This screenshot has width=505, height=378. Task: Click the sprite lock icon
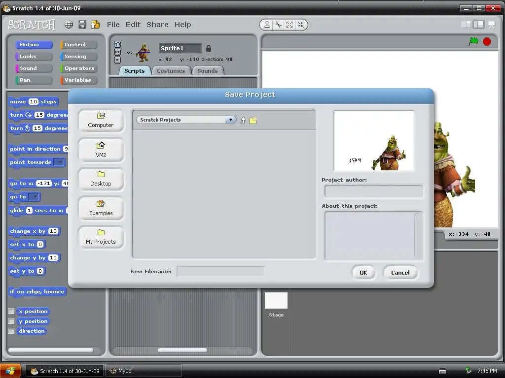click(x=209, y=48)
